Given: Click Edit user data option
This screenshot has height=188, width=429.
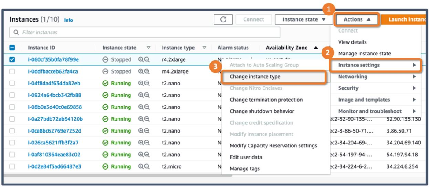Looking at the screenshot, I should 246,157.
